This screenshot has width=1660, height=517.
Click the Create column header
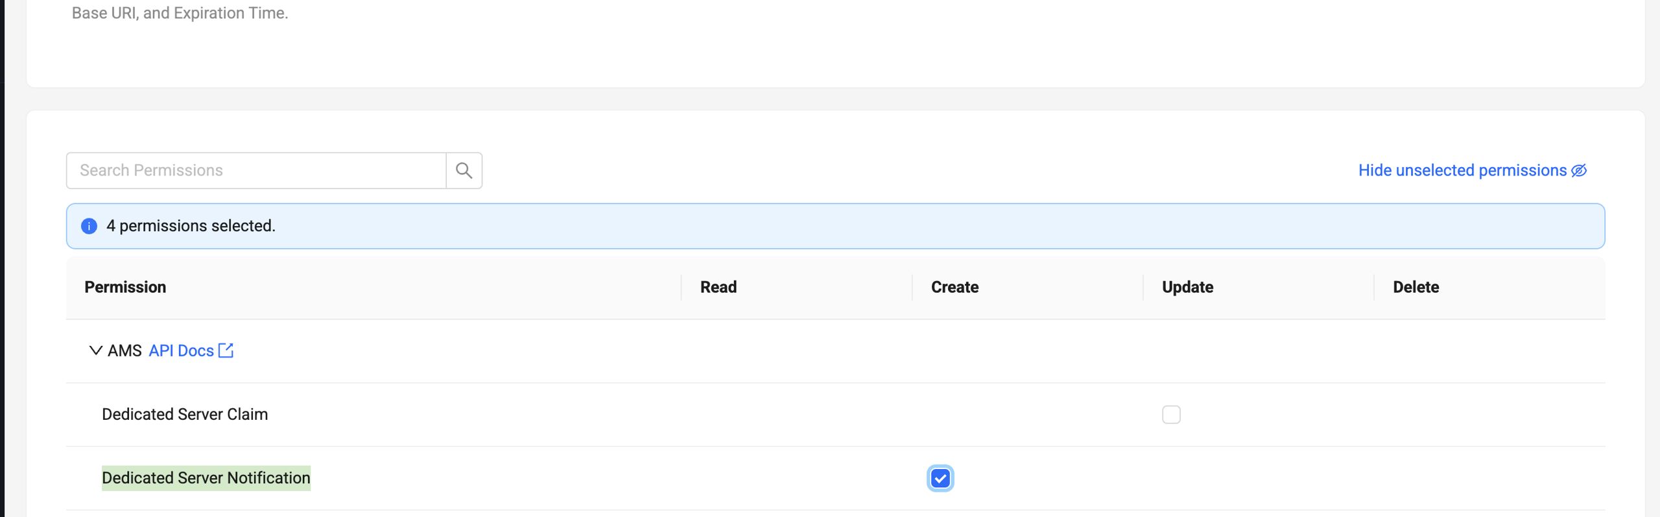tap(954, 287)
